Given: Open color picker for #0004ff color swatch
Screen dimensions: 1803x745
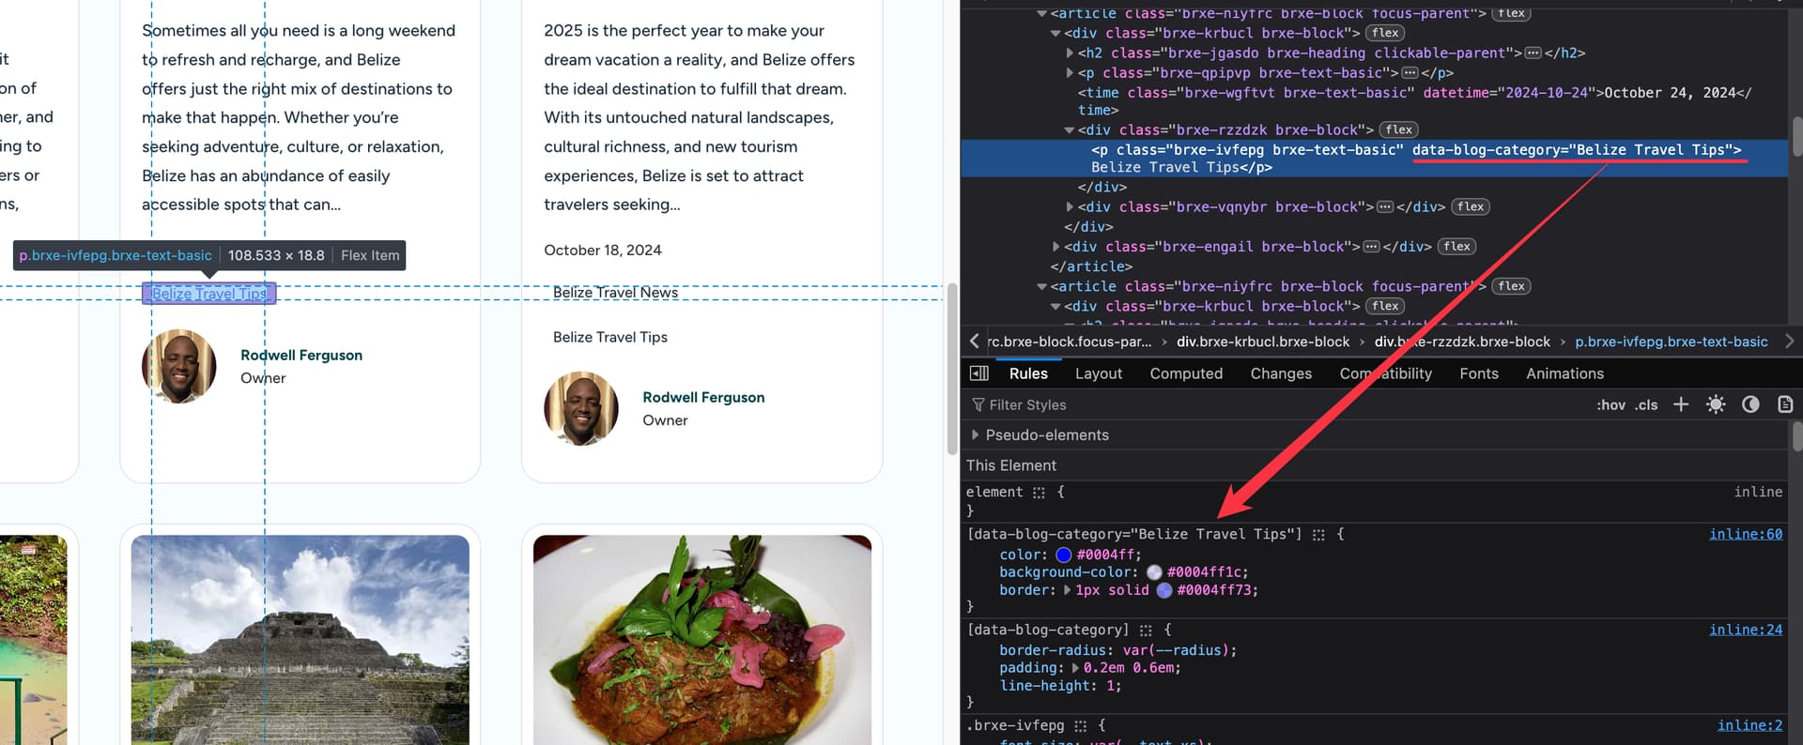Looking at the screenshot, I should pos(1064,555).
